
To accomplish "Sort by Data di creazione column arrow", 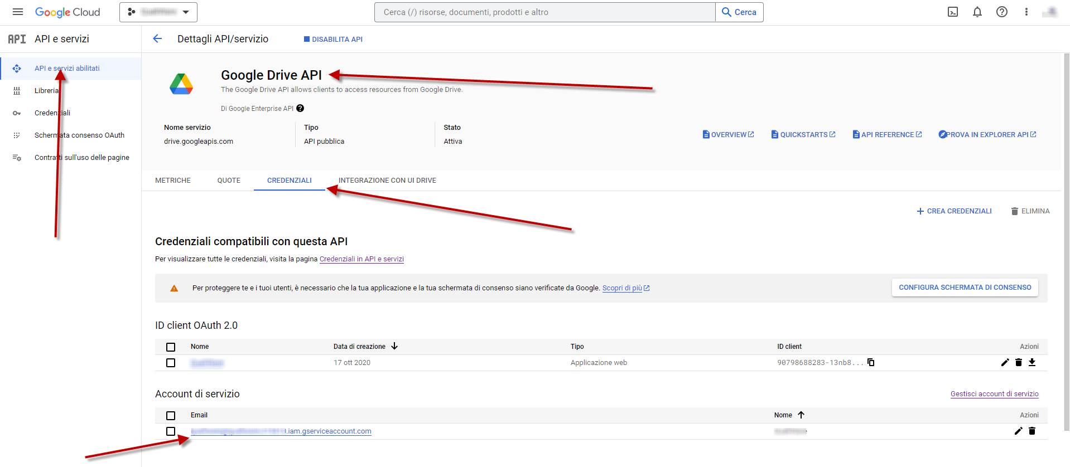I will tap(394, 346).
